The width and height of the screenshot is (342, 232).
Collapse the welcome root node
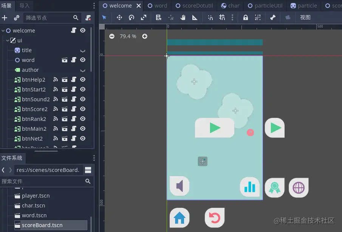(x=3, y=31)
